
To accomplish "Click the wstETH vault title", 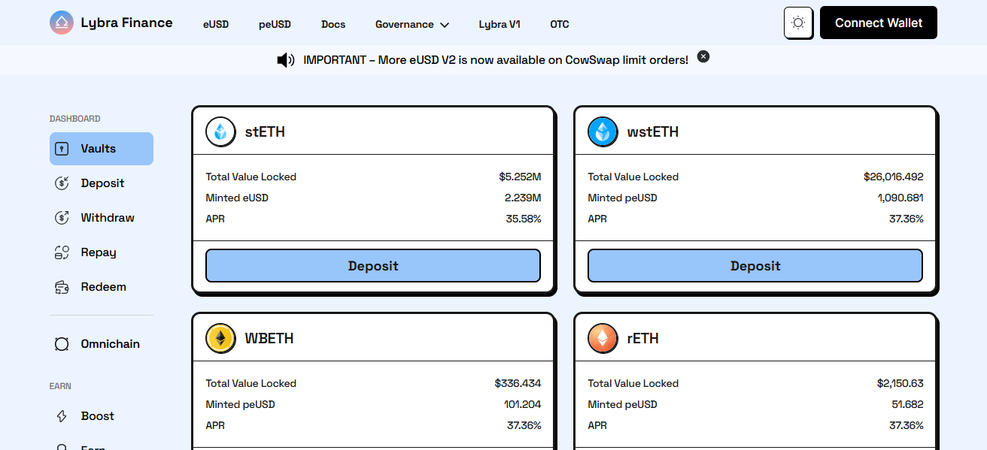I will 653,132.
